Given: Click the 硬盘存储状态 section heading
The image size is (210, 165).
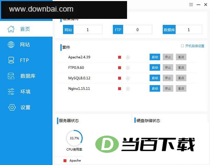Looking at the screenshot, I should tap(148, 121).
